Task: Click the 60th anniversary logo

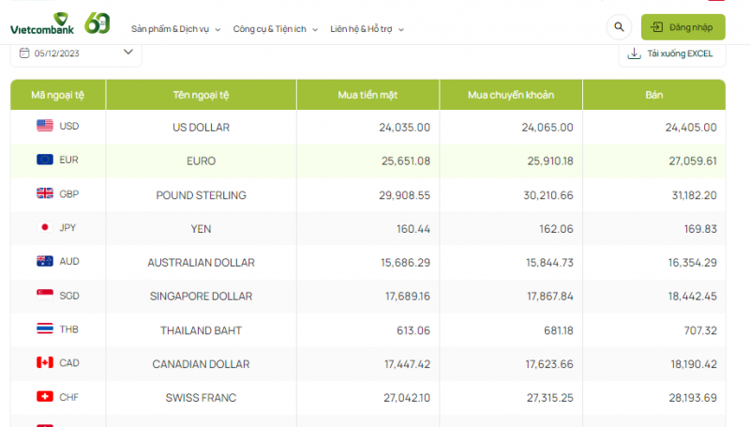Action: pyautogui.click(x=97, y=23)
